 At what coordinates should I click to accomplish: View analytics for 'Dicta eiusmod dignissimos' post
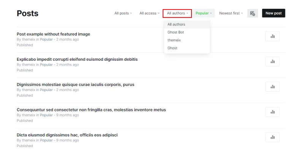pyautogui.click(x=272, y=137)
